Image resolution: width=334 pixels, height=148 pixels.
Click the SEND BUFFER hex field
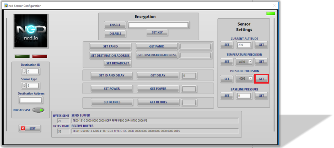point(155,120)
